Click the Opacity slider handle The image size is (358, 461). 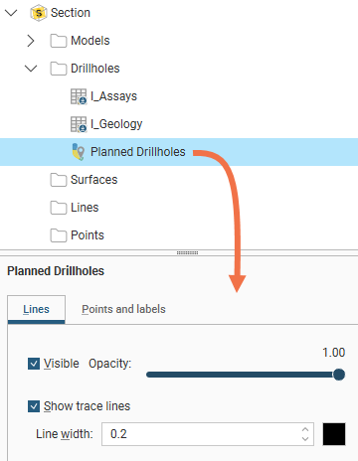click(339, 375)
